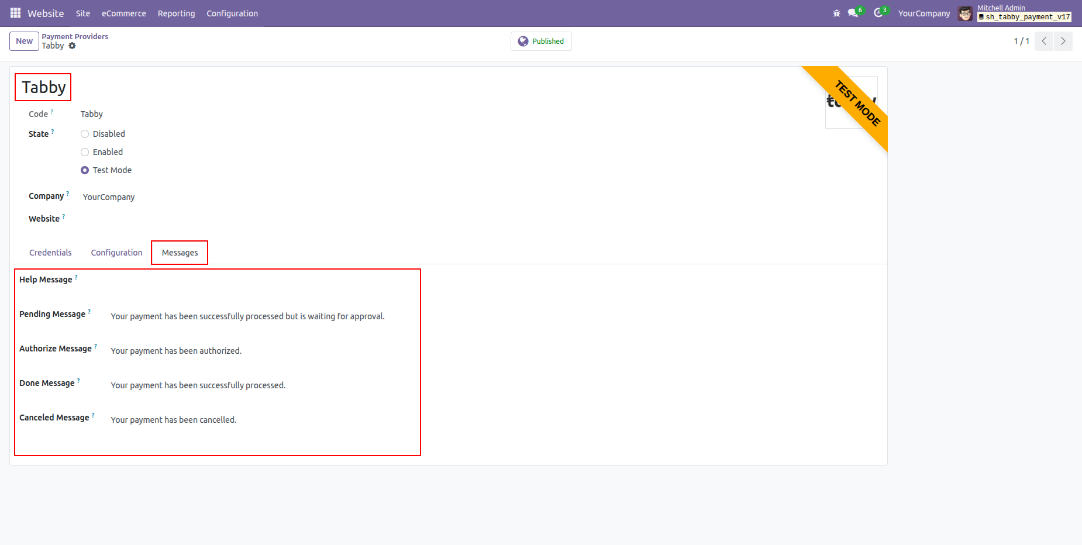Viewport: 1082px width, 545px height.
Task: Open the main apps grid menu
Action: coord(15,13)
